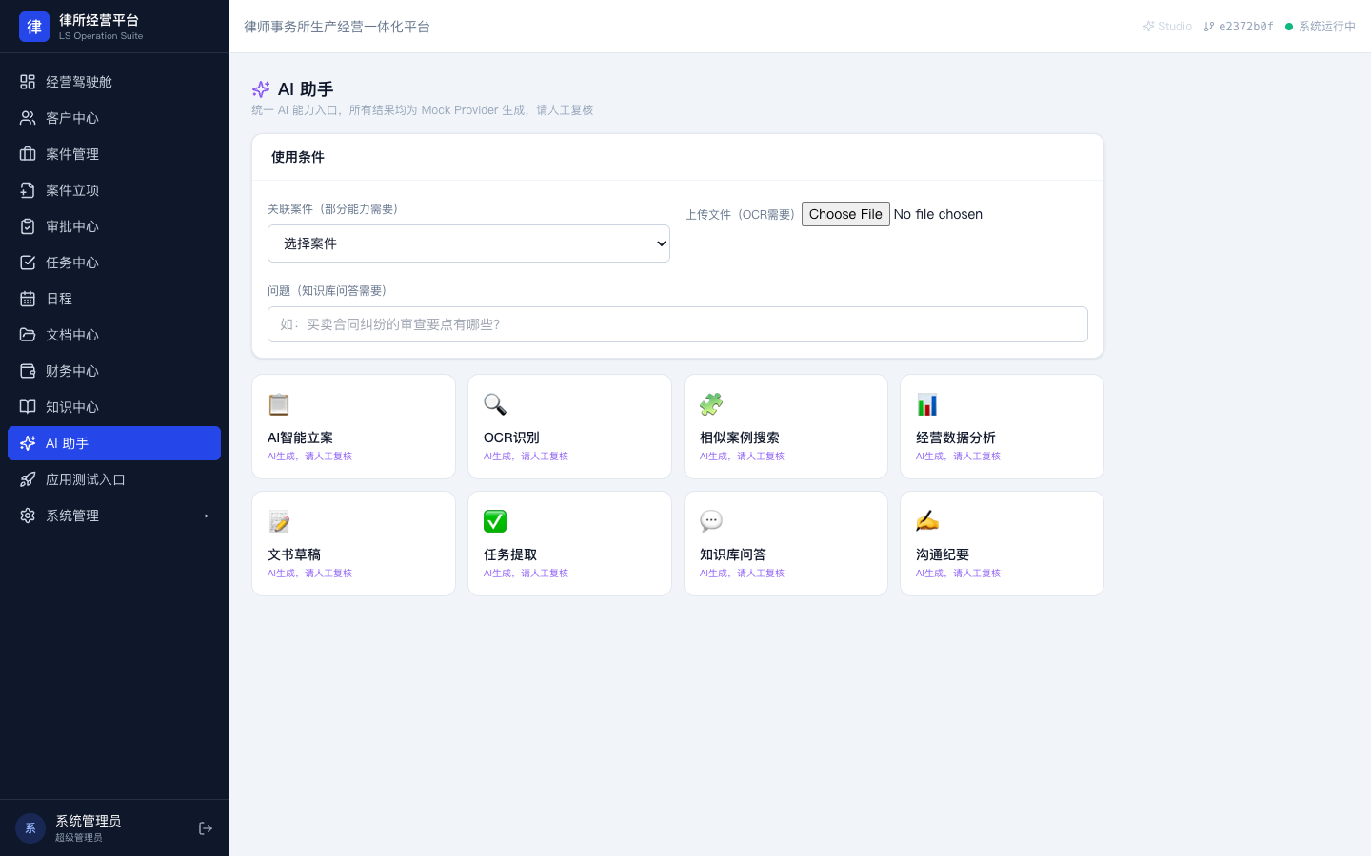
Task: Click the 使用条件 panel heading
Action: (298, 157)
